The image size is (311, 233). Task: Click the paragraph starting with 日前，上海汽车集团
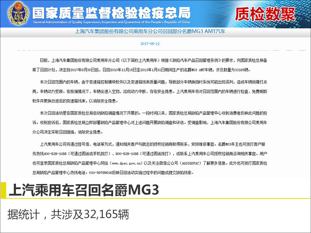(150, 65)
